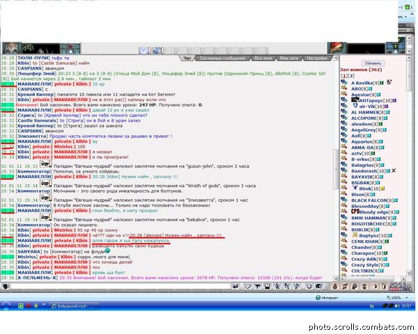Click the info badge next to ABO[8]

(x=370, y=89)
